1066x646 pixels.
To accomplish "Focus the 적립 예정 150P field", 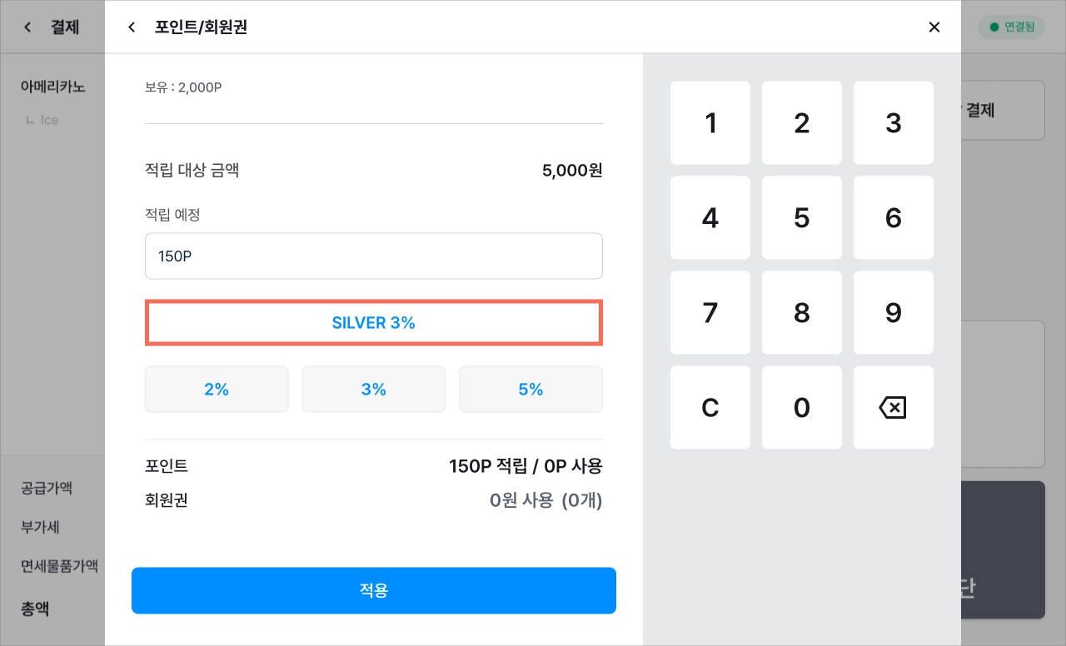I will (374, 256).
